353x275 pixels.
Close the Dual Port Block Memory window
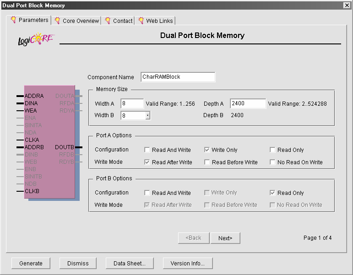(x=347, y=5)
